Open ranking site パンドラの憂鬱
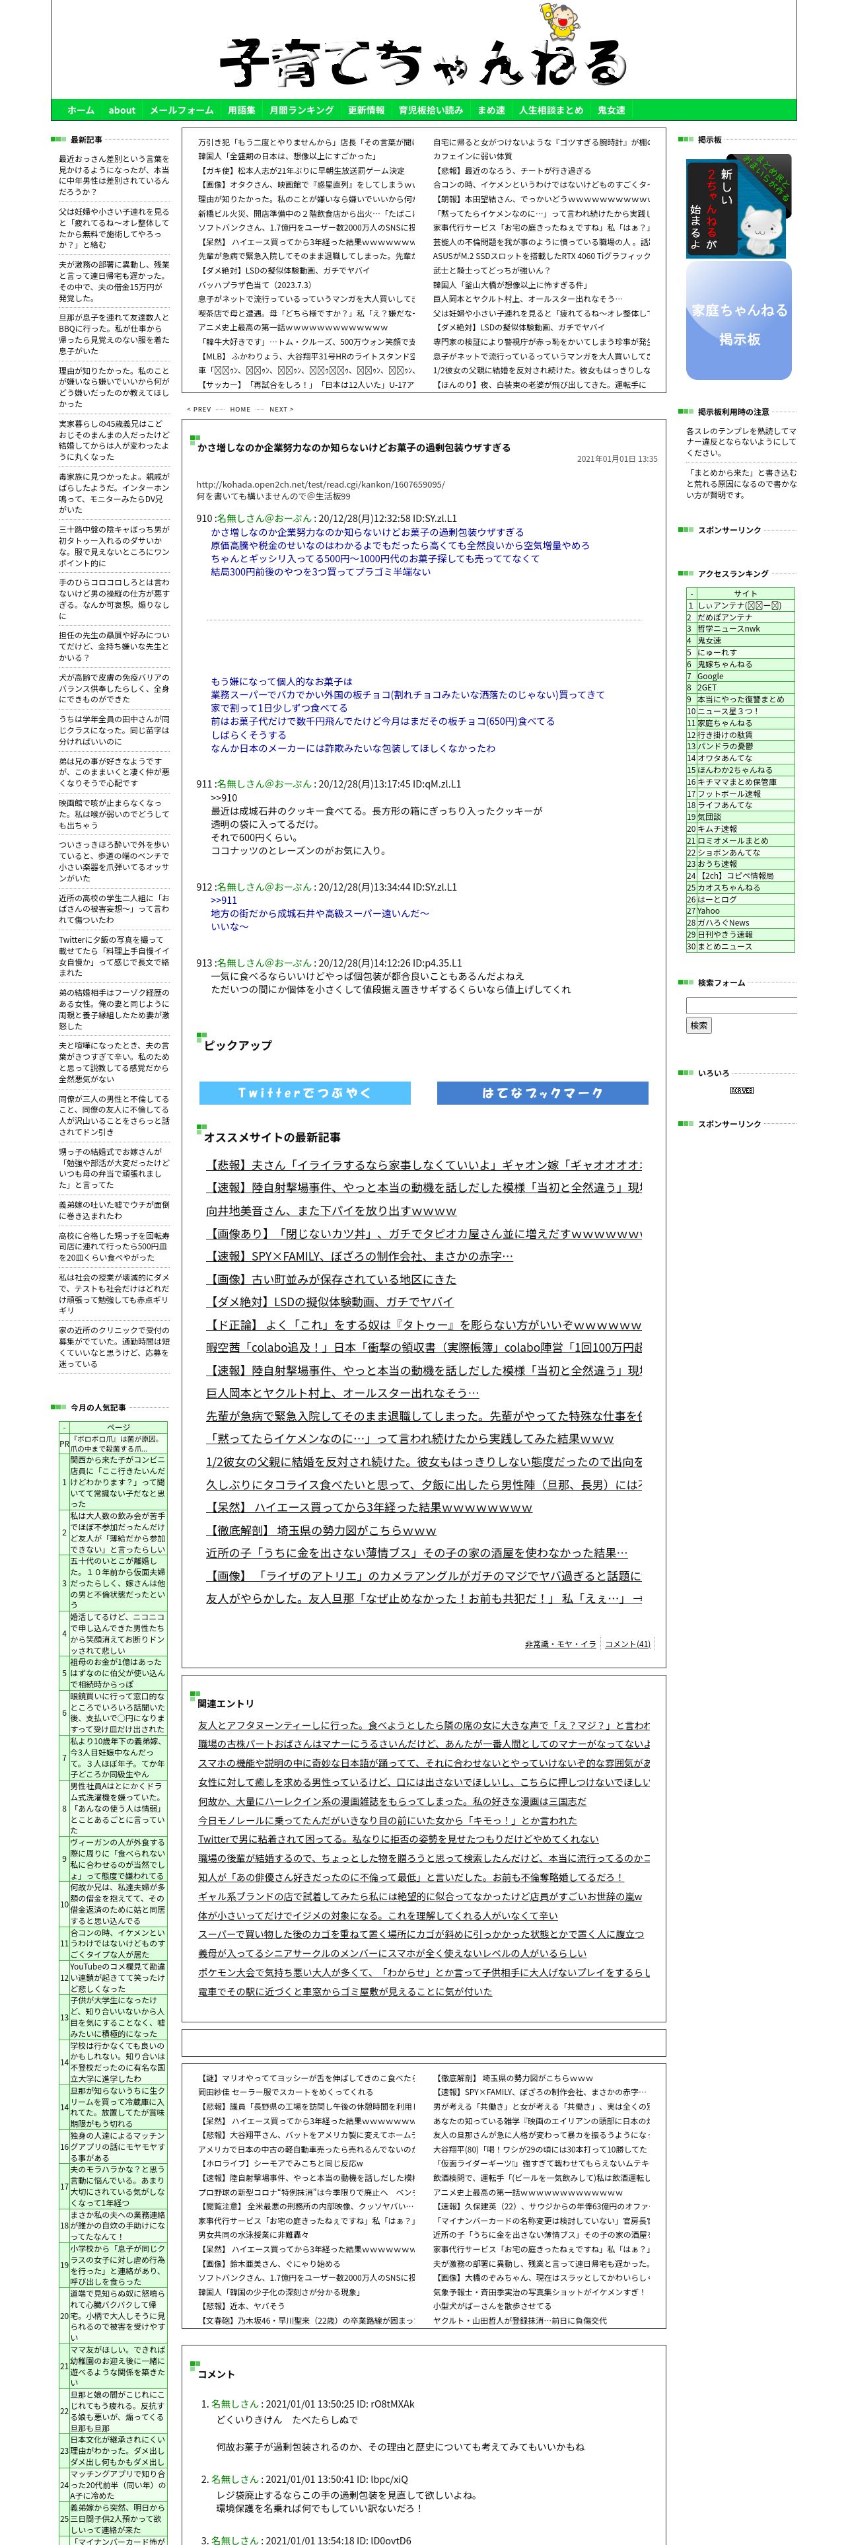The width and height of the screenshot is (848, 2545). coord(724,747)
